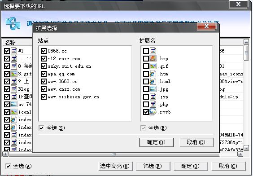Viewport: 253px width, 176px height.
Task: Uncheck the .rmvb extension checkbox
Action: (146, 112)
